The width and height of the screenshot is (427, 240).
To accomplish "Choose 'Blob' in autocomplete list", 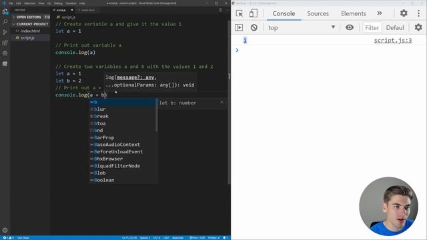I will tap(123, 173).
